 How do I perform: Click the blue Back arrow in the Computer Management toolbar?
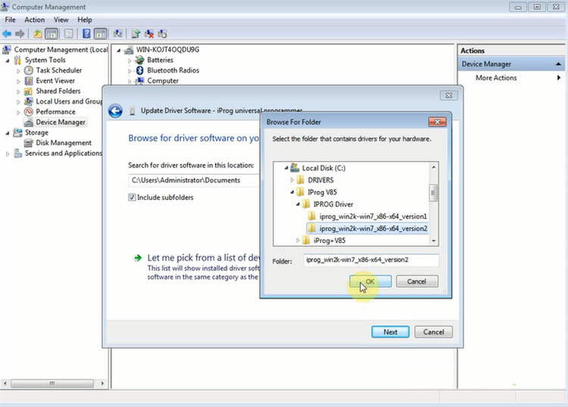7,34
